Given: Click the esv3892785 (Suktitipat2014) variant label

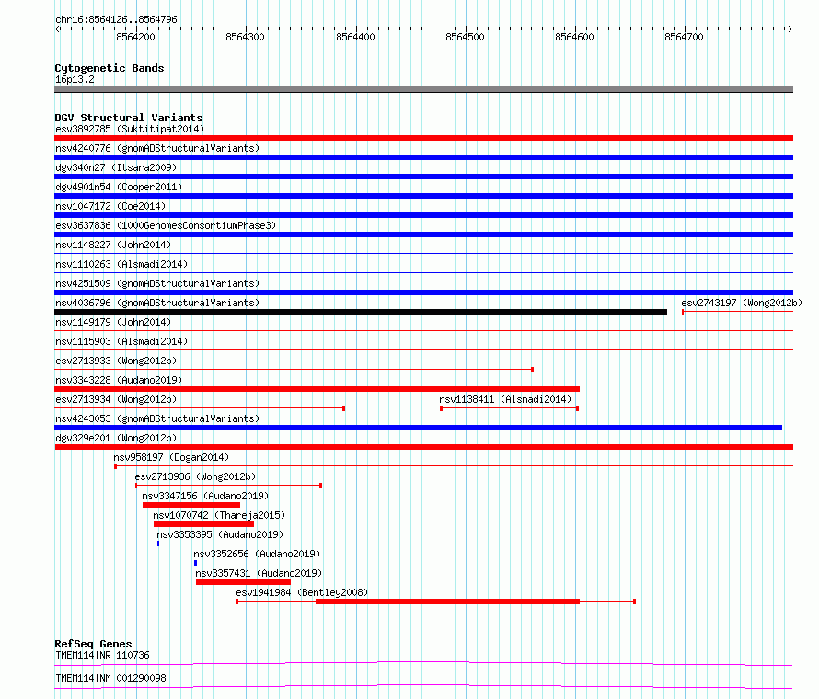Looking at the screenshot, I should pos(130,129).
